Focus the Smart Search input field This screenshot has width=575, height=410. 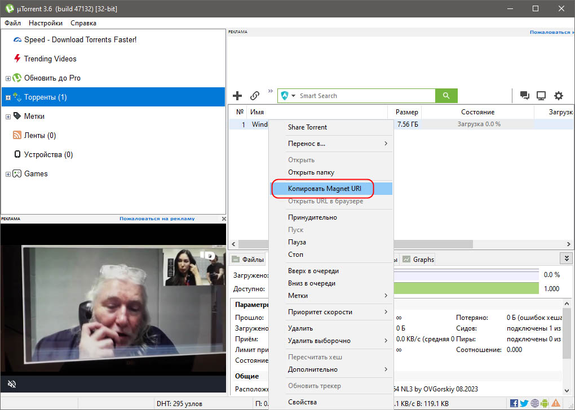[x=367, y=96]
